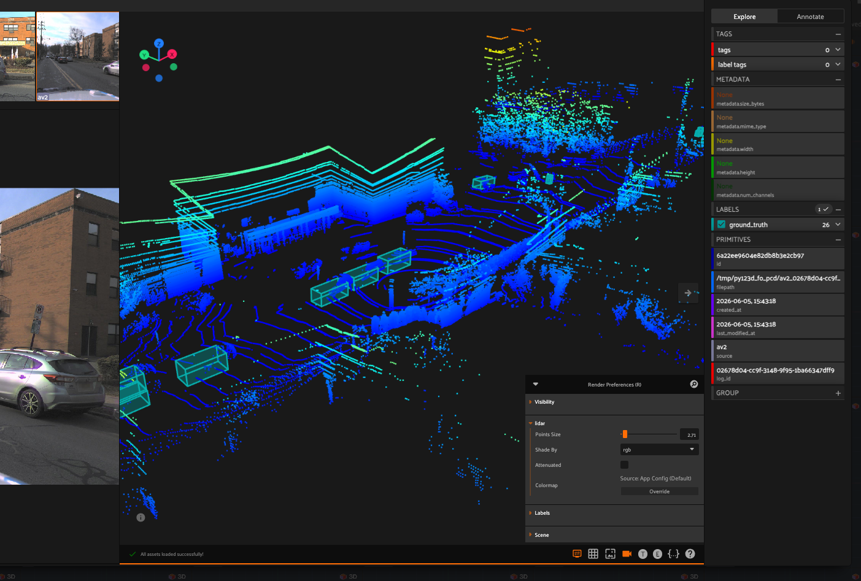Image resolution: width=861 pixels, height=581 pixels.
Task: Toggle the ground_truth label checkbox
Action: point(722,225)
